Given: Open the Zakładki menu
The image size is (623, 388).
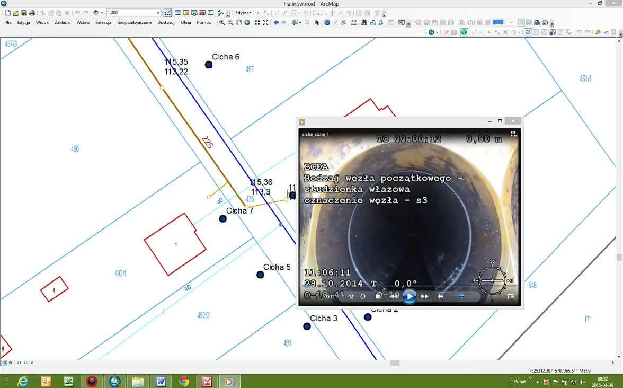Looking at the screenshot, I should click(x=63, y=23).
